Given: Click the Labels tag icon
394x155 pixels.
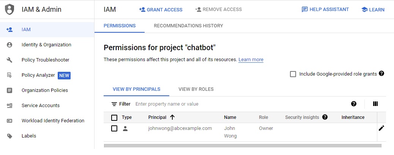Looking at the screenshot, I should pyautogui.click(x=10, y=136).
